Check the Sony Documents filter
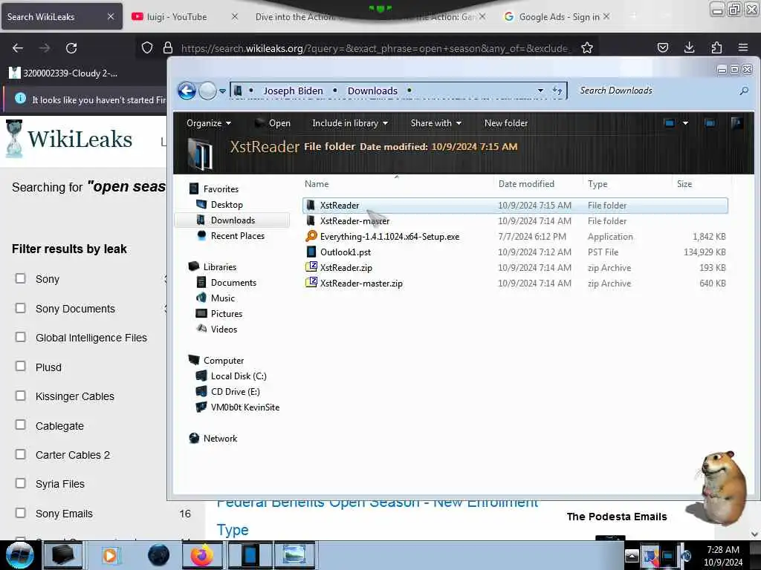 (20, 308)
